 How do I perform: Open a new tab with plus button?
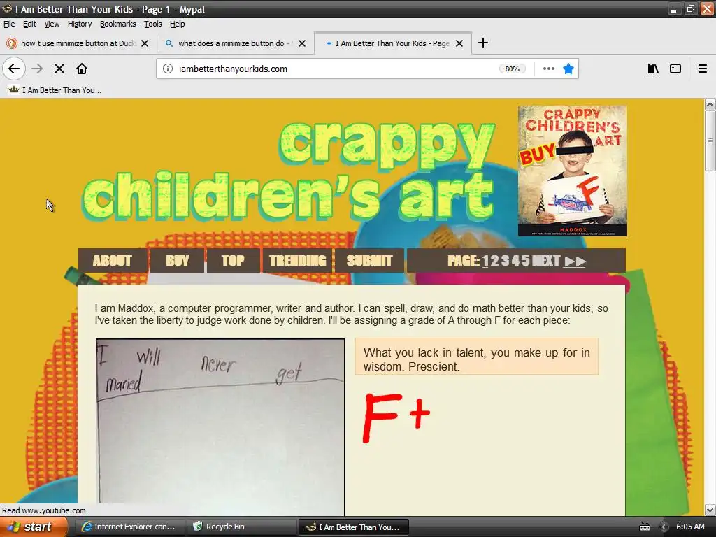[x=482, y=43]
